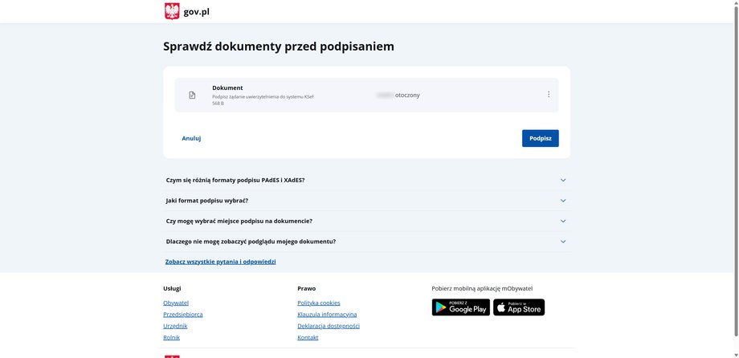Screen dimensions: 739x358
Task: Expand chevron for miejsce podpisu question
Action: pyautogui.click(x=563, y=221)
